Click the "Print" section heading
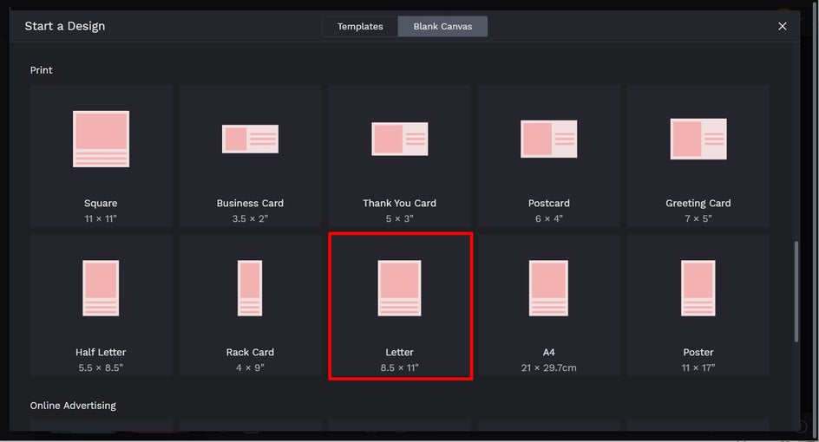819x442 pixels. 42,70
